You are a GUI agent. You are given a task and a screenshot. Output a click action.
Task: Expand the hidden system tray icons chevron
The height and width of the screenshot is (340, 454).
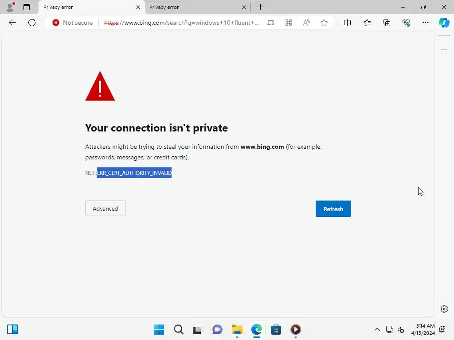[x=377, y=329]
